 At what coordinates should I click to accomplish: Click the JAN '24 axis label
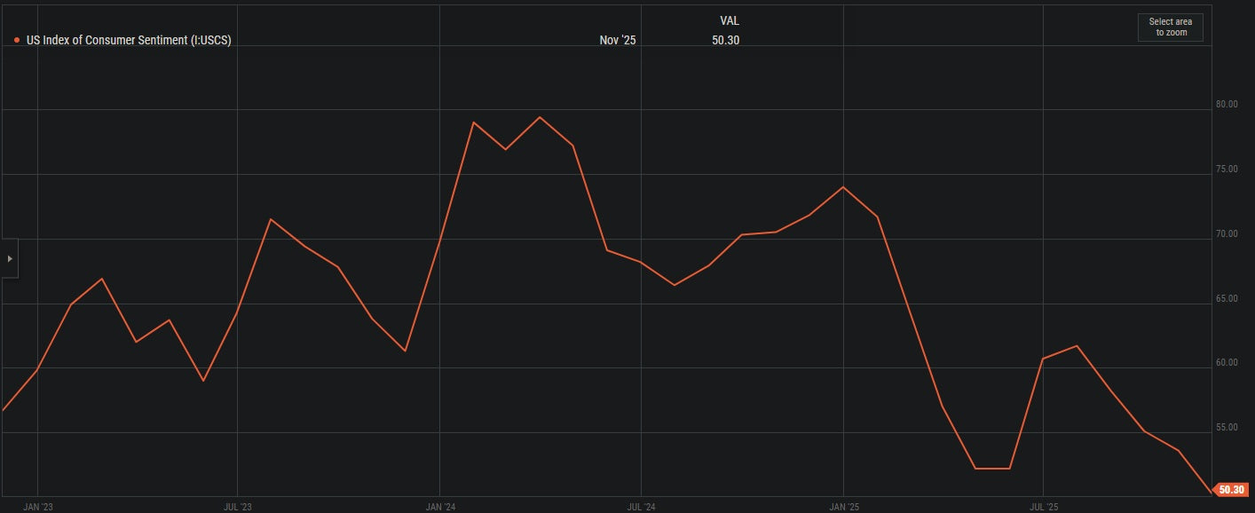440,506
